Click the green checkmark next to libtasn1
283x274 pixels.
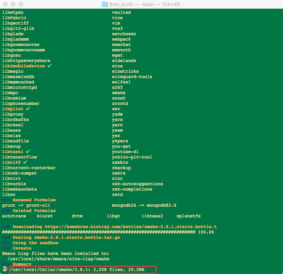(x=28, y=152)
